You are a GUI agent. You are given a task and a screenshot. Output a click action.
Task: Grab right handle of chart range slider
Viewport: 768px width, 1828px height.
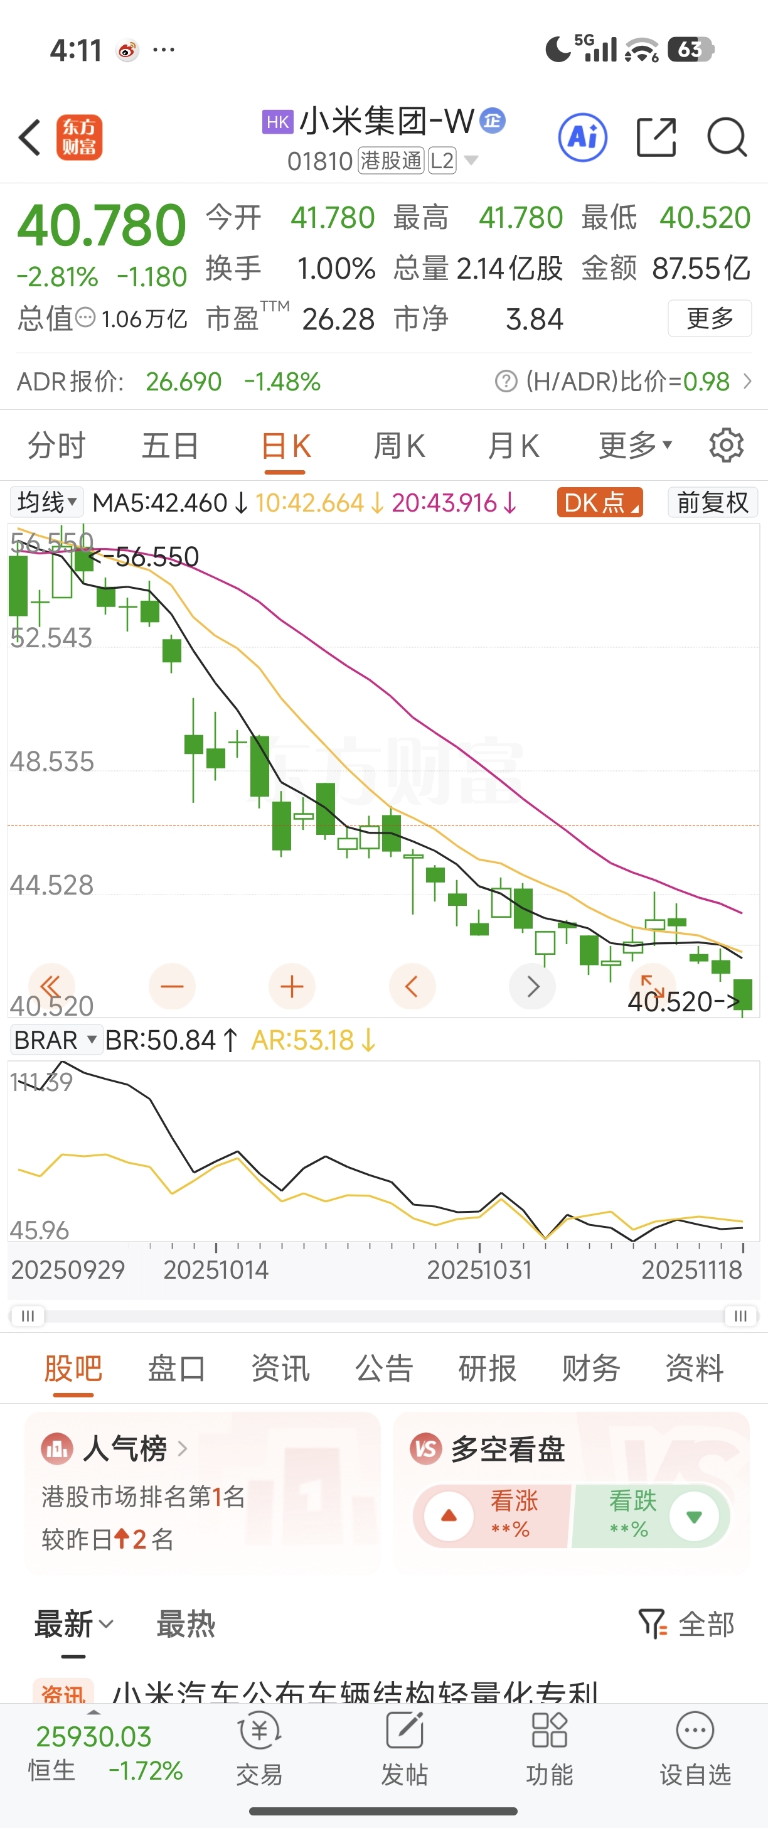tap(740, 1316)
